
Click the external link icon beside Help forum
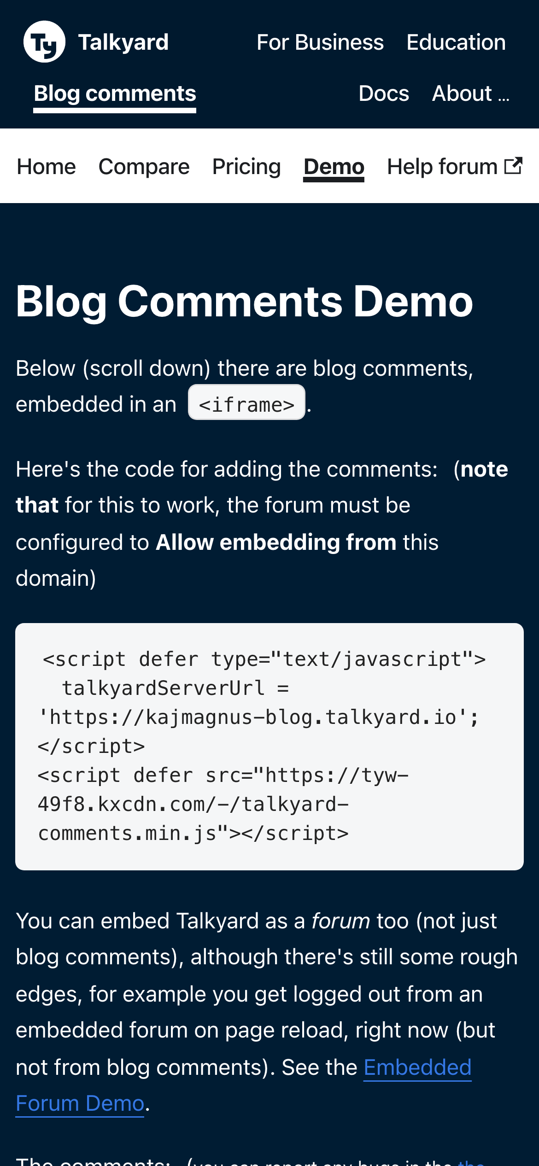(513, 166)
